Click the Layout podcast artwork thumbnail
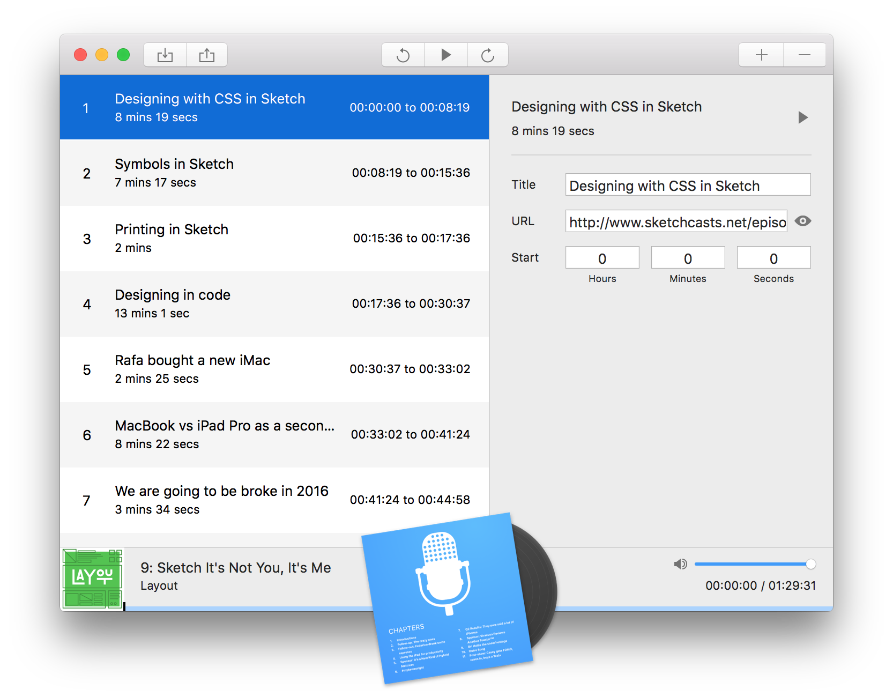Viewport: 893px width, 697px height. [x=92, y=579]
